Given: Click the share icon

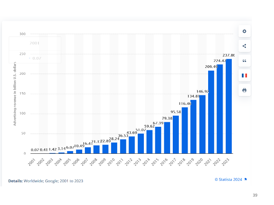Looking at the screenshot, I should click(x=244, y=46).
